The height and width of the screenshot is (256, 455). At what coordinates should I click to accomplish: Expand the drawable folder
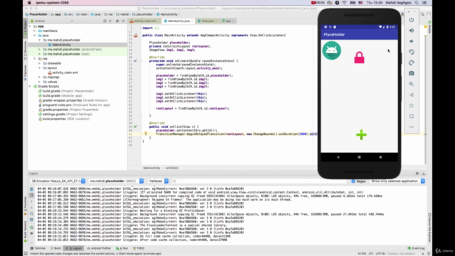click(x=40, y=63)
